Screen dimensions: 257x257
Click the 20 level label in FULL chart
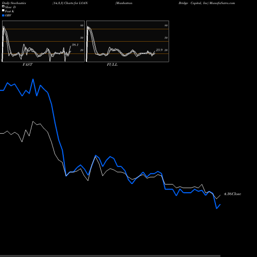point(166,50)
